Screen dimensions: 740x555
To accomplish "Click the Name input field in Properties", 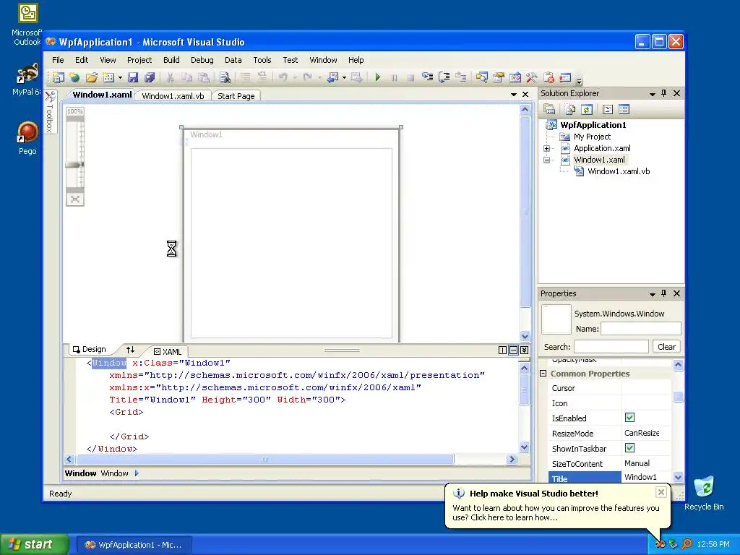I will click(640, 329).
